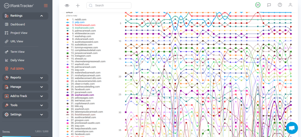Click 32. bbb.org legend entry
The image size is (301, 137).
click(75, 106)
